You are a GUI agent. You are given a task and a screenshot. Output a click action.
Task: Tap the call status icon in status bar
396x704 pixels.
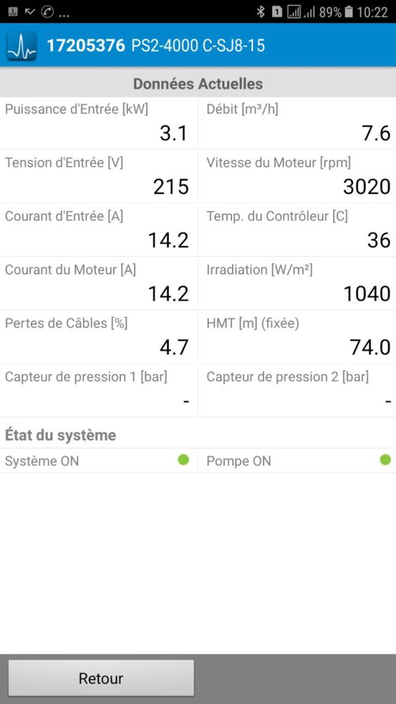coord(48,12)
